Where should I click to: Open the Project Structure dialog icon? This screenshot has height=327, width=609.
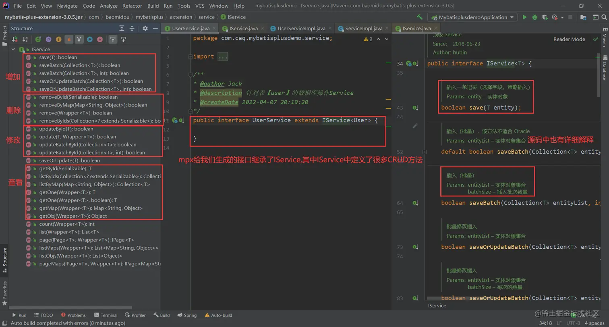pos(584,17)
